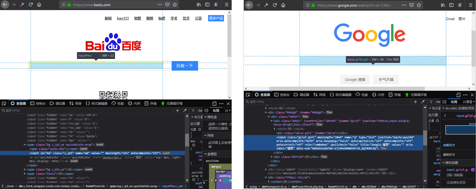Focus 搜索 HTML field in Google inspector
Screen dimensions: 476x189
(328, 102)
